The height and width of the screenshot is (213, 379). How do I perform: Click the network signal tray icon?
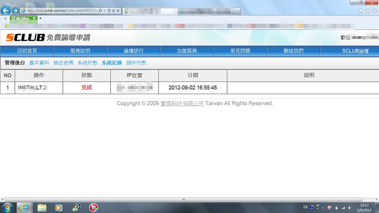click(343, 208)
